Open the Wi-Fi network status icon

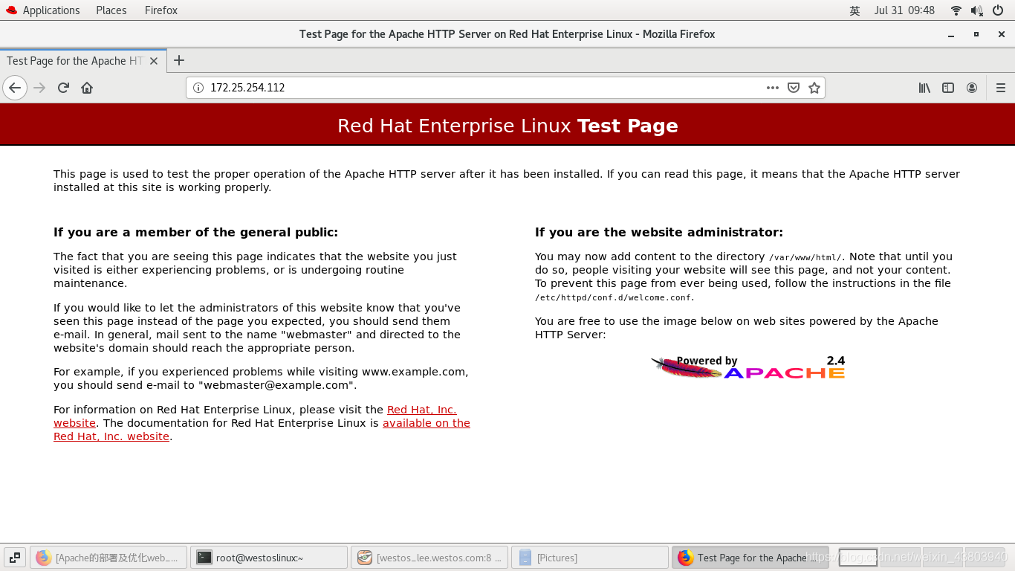point(956,10)
